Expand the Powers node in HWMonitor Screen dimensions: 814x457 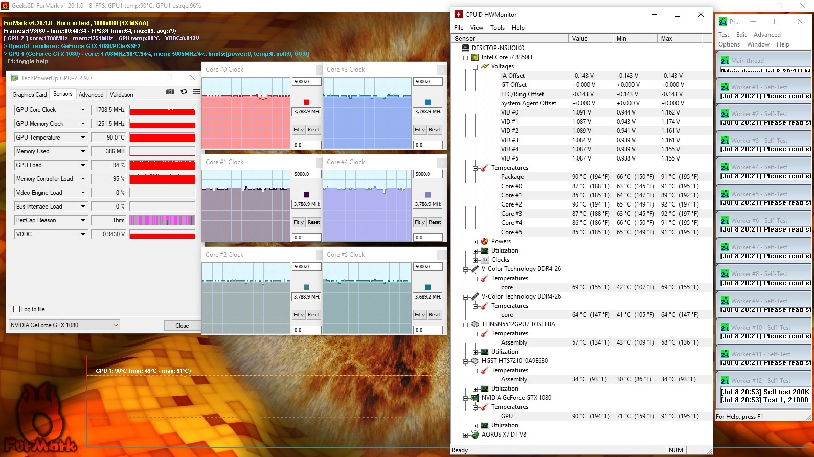[x=475, y=242]
